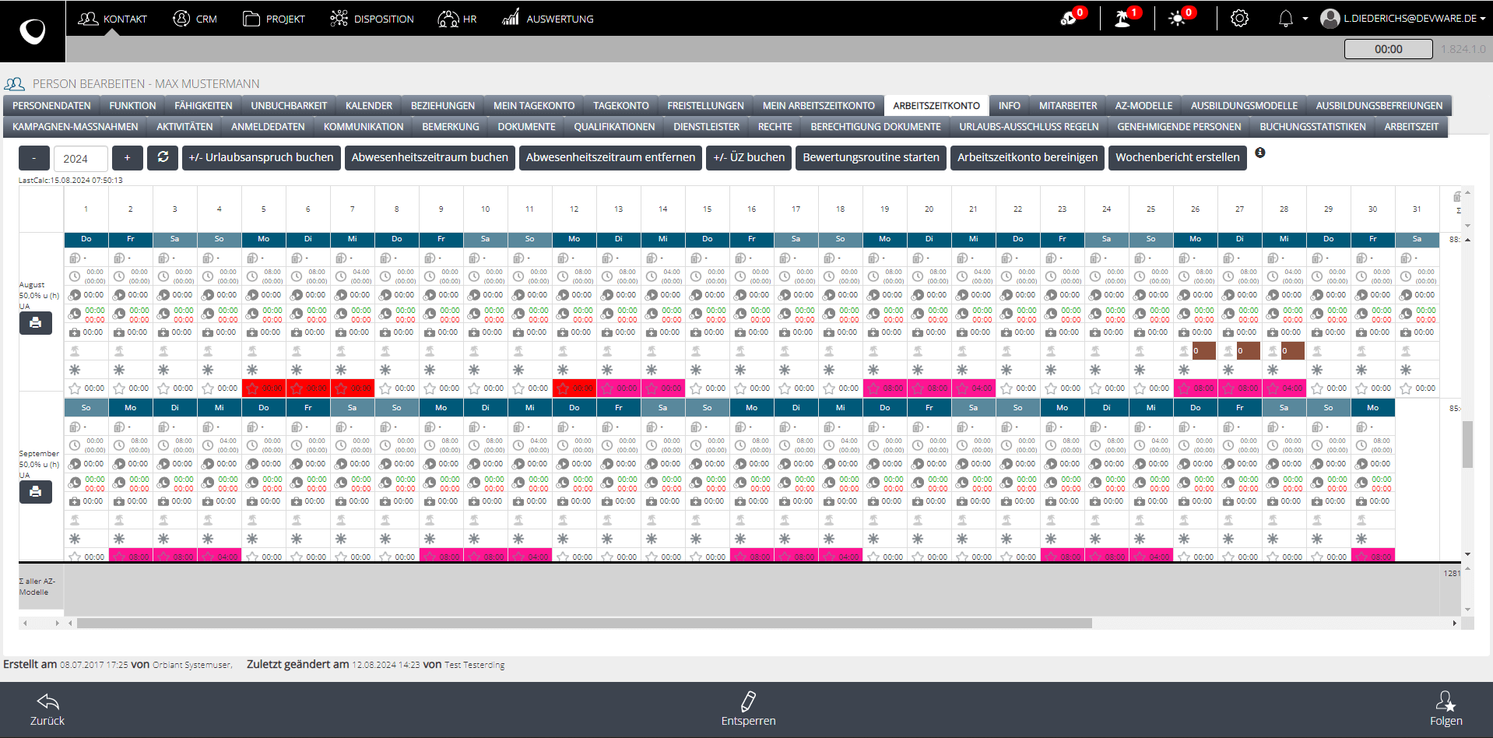This screenshot has width=1493, height=738.
Task: Click the horizontal scrollbar thumb below the grid
Action: pos(584,623)
